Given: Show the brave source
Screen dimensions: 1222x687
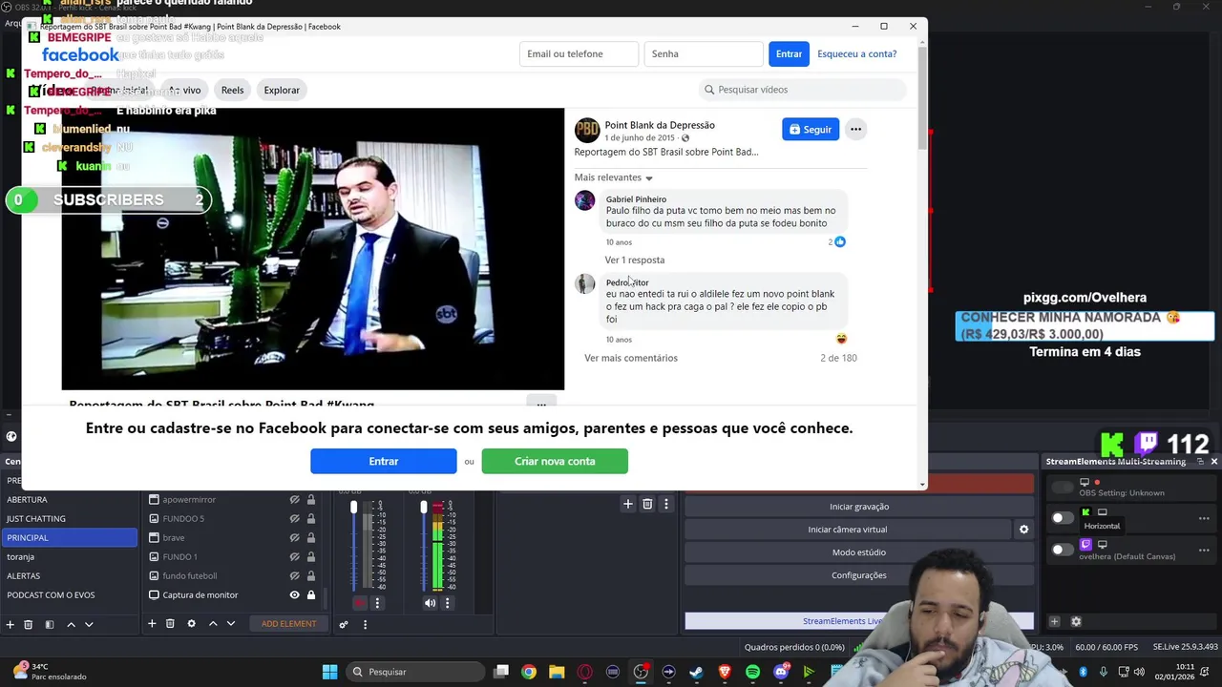Looking at the screenshot, I should click(294, 538).
